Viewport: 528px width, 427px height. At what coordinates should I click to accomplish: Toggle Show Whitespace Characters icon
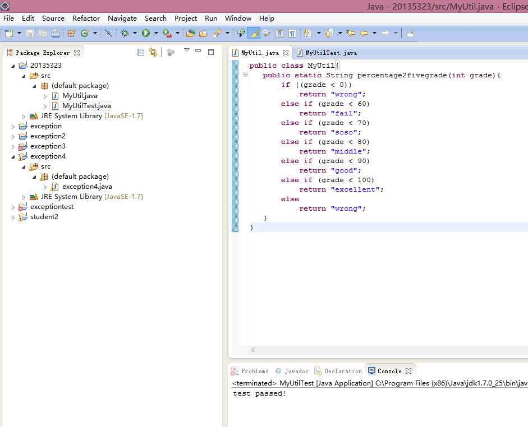pyautogui.click(x=292, y=33)
